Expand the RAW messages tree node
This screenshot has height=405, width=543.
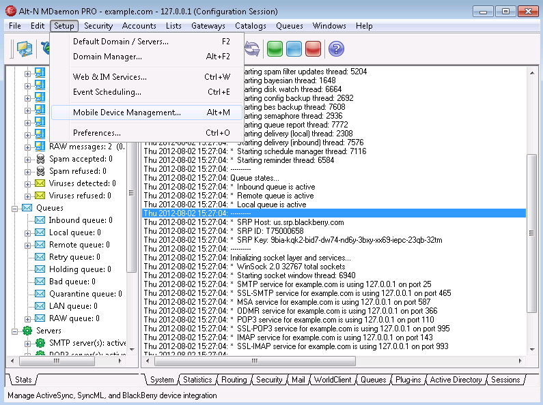(x=27, y=147)
